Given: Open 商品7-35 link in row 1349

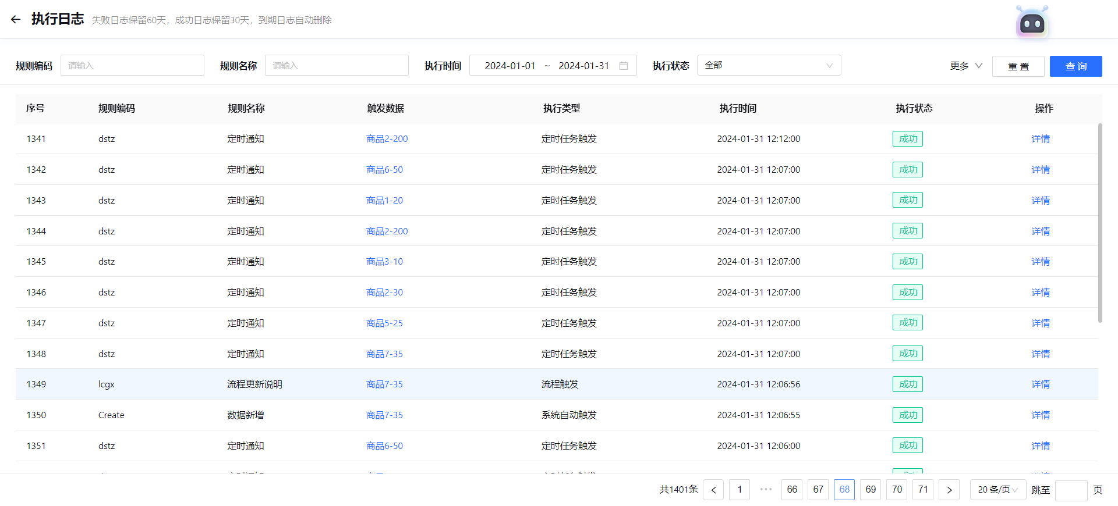Looking at the screenshot, I should click(384, 384).
